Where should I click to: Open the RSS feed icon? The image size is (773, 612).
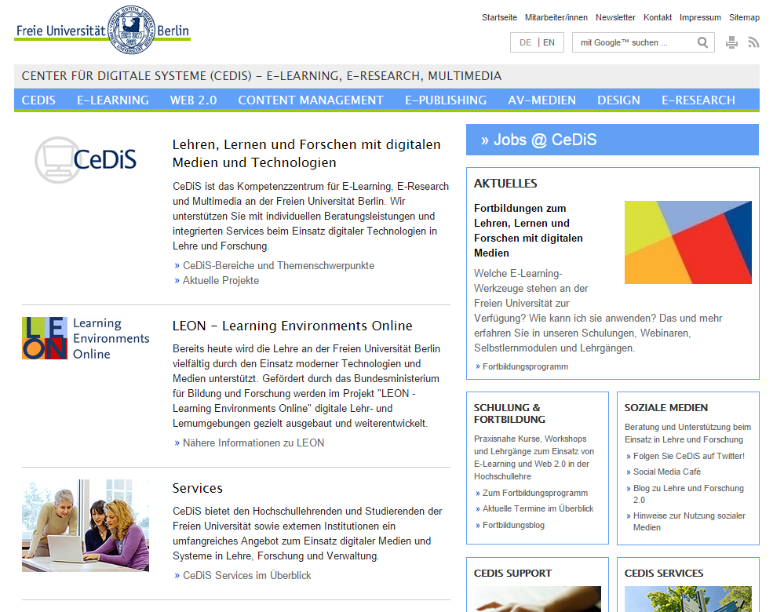[x=754, y=43]
